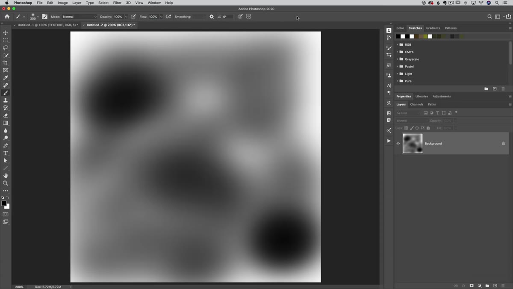Expand the Light swatch group
The height and width of the screenshot is (289, 513).
click(x=397, y=74)
